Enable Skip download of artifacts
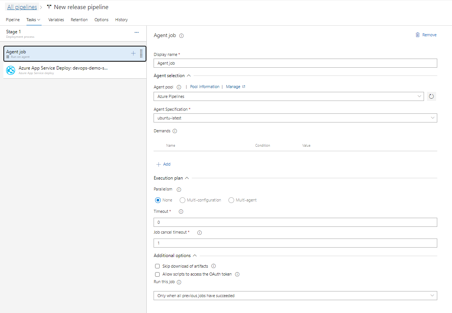This screenshot has height=313, width=452. (157, 266)
